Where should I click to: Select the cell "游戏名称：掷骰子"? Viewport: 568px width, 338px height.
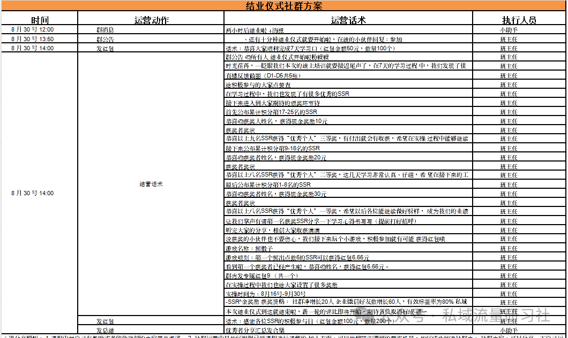tap(348, 248)
